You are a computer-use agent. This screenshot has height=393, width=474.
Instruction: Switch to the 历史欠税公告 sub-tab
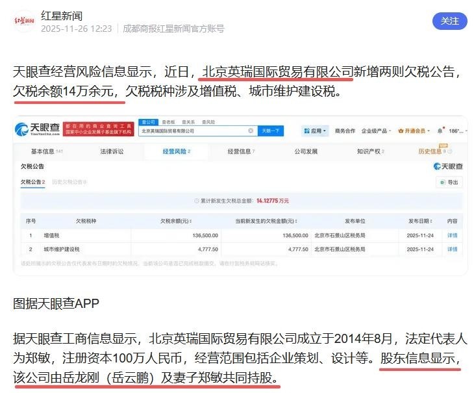point(68,183)
